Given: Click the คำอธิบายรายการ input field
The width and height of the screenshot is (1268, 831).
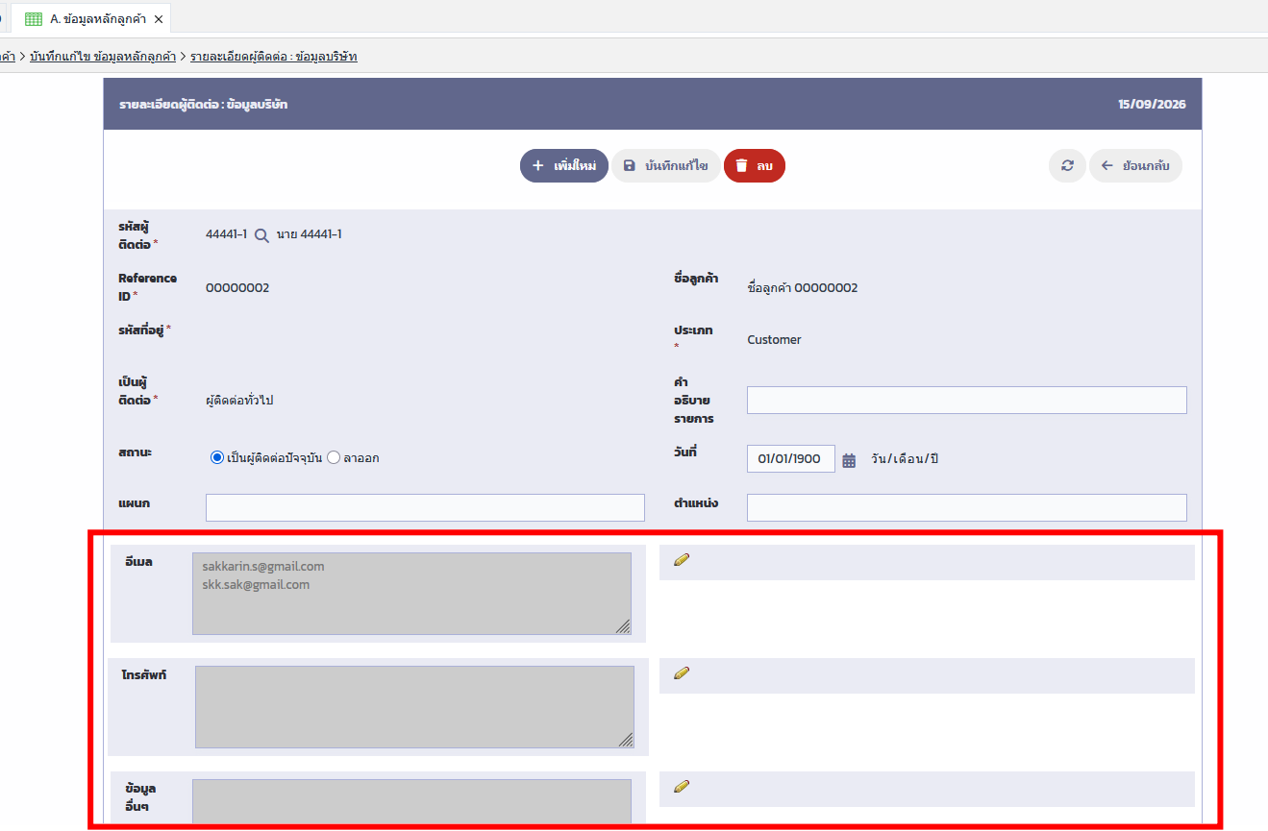Looking at the screenshot, I should tap(966, 400).
